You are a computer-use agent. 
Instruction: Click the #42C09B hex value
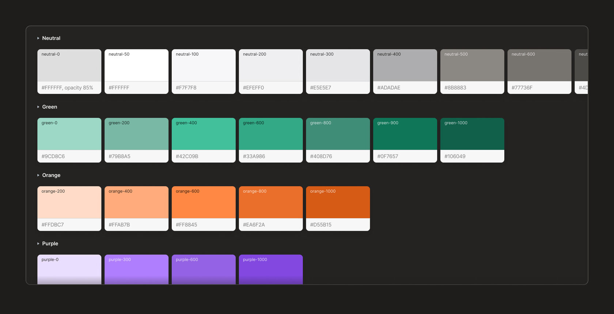pos(187,156)
